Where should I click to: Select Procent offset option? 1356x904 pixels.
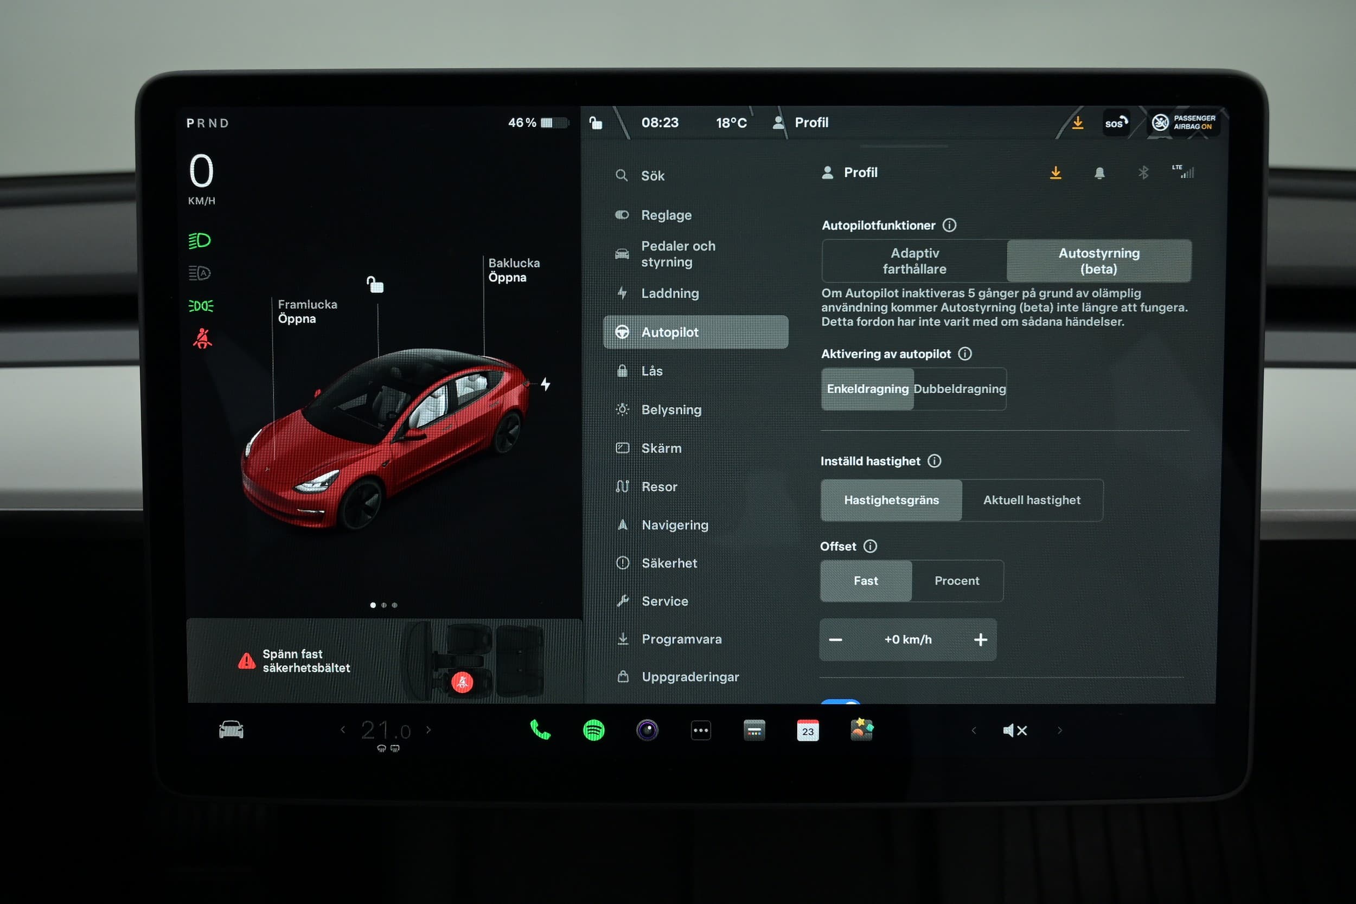[x=956, y=581]
